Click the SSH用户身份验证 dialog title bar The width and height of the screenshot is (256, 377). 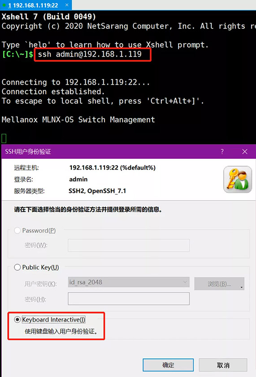110,152
